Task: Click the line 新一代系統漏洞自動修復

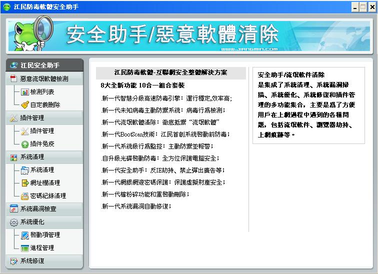Action: pyautogui.click(x=136, y=206)
